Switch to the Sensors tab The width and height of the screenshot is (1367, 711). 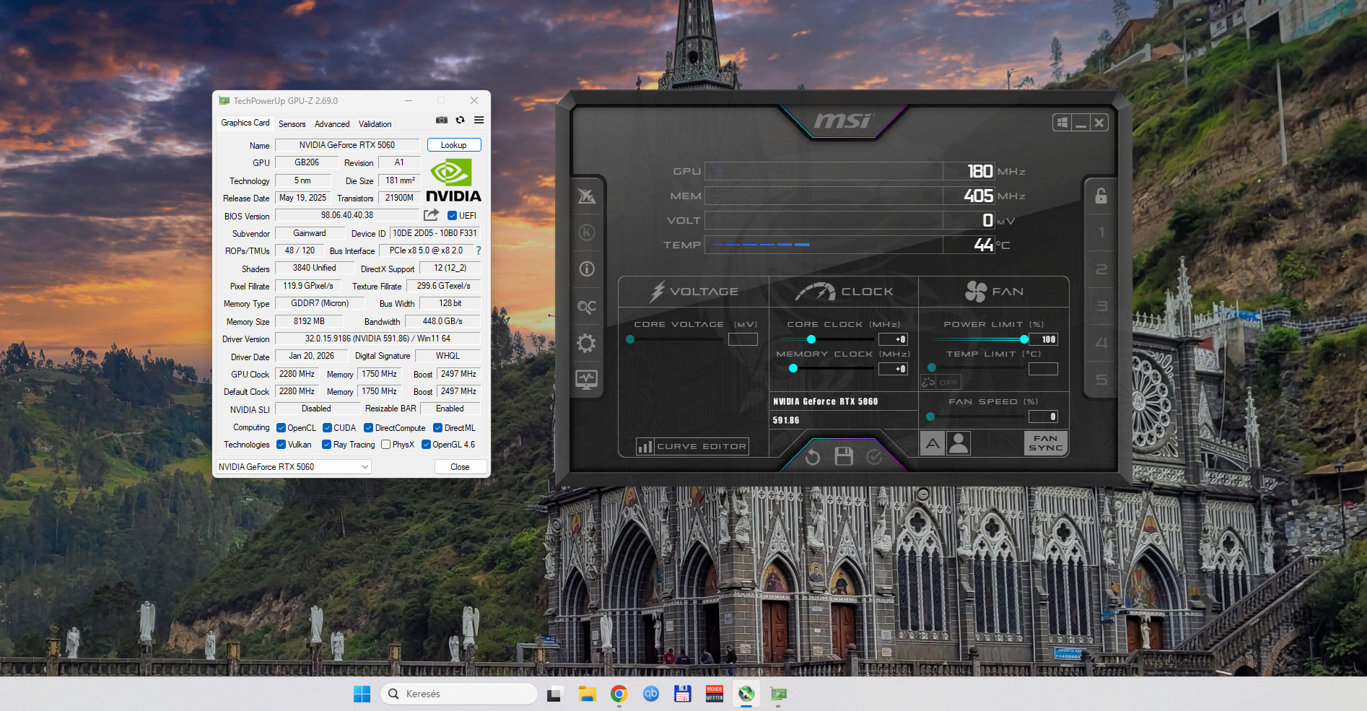point(292,124)
